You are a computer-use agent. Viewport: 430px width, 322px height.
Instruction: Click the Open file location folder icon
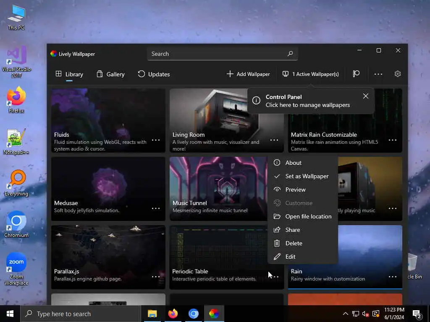tap(277, 216)
